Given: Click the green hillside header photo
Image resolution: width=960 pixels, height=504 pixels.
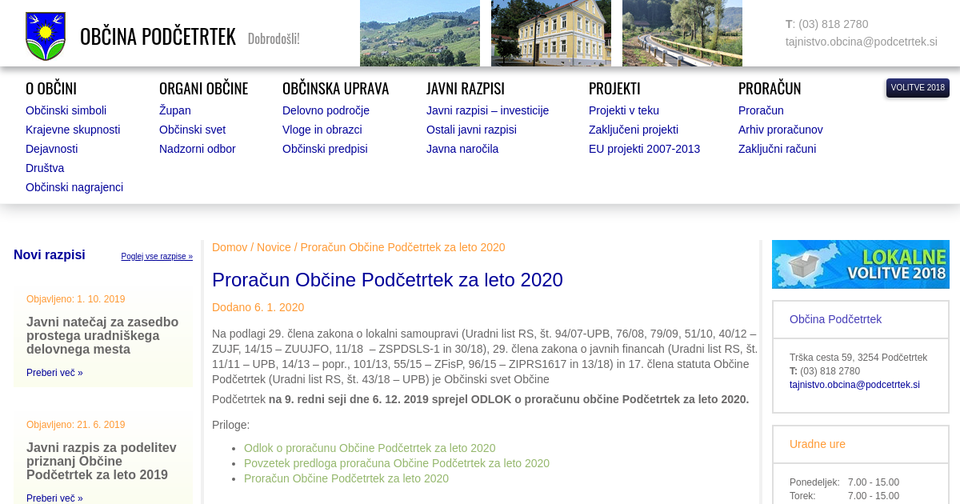Looking at the screenshot, I should [419, 33].
